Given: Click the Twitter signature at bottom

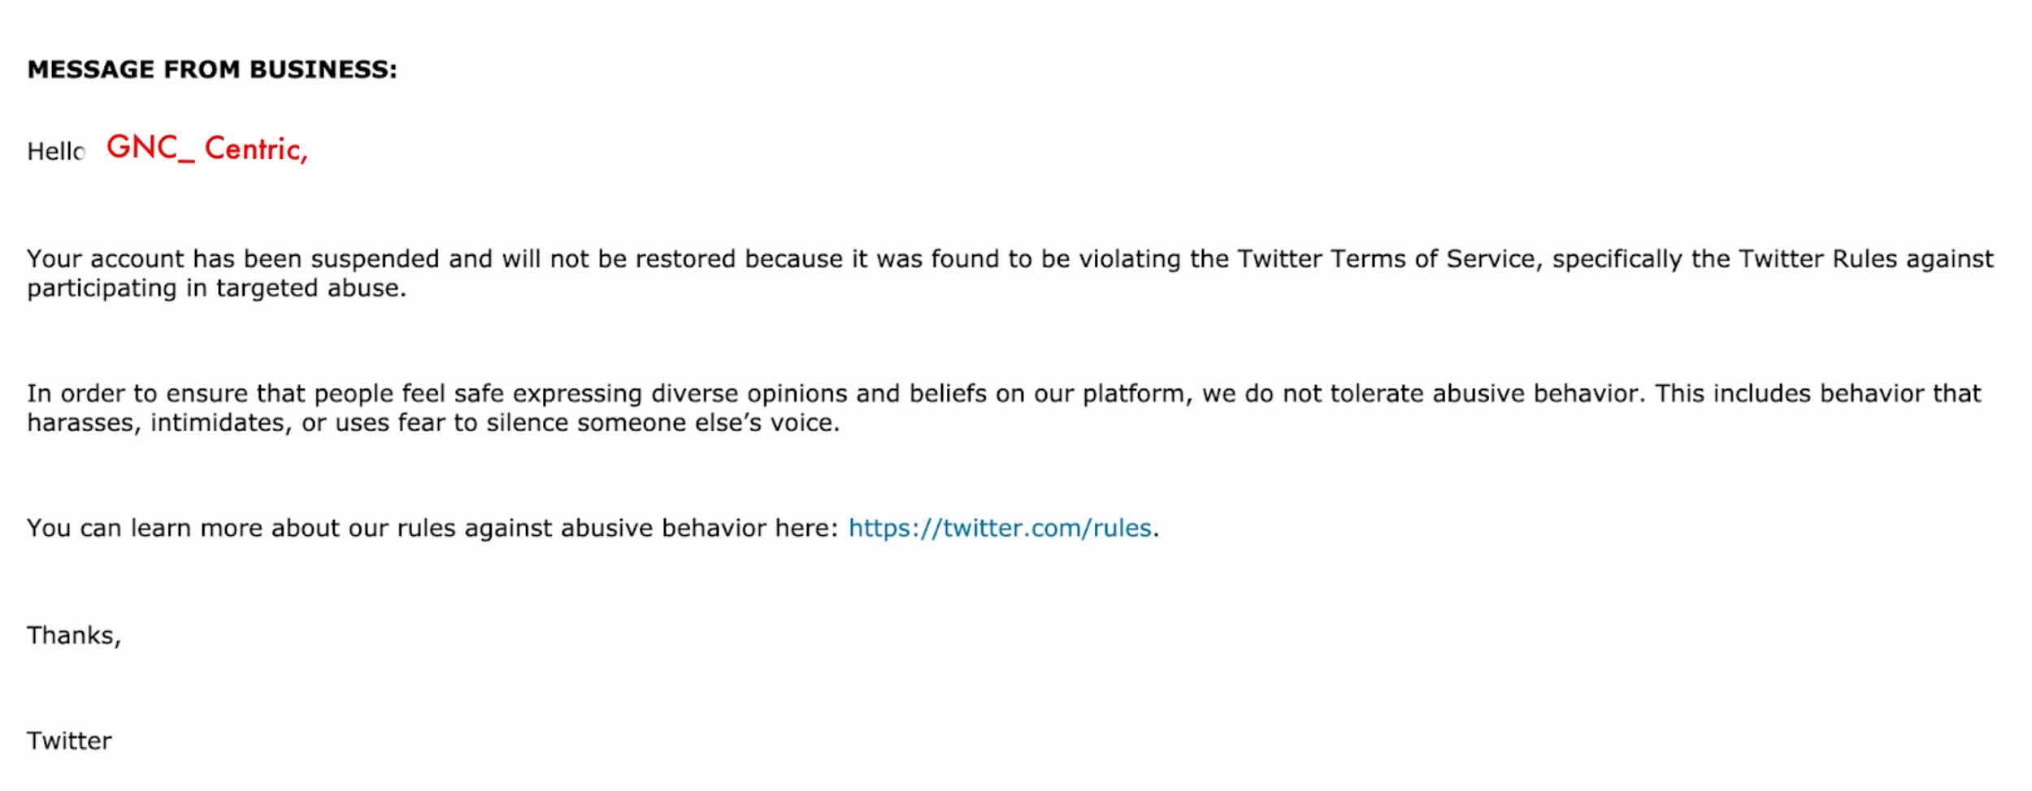Looking at the screenshot, I should pyautogui.click(x=70, y=741).
